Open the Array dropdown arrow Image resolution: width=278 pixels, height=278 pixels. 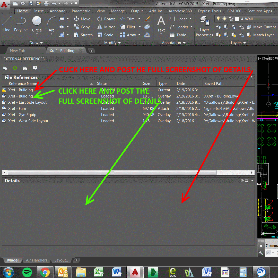(x=139, y=35)
